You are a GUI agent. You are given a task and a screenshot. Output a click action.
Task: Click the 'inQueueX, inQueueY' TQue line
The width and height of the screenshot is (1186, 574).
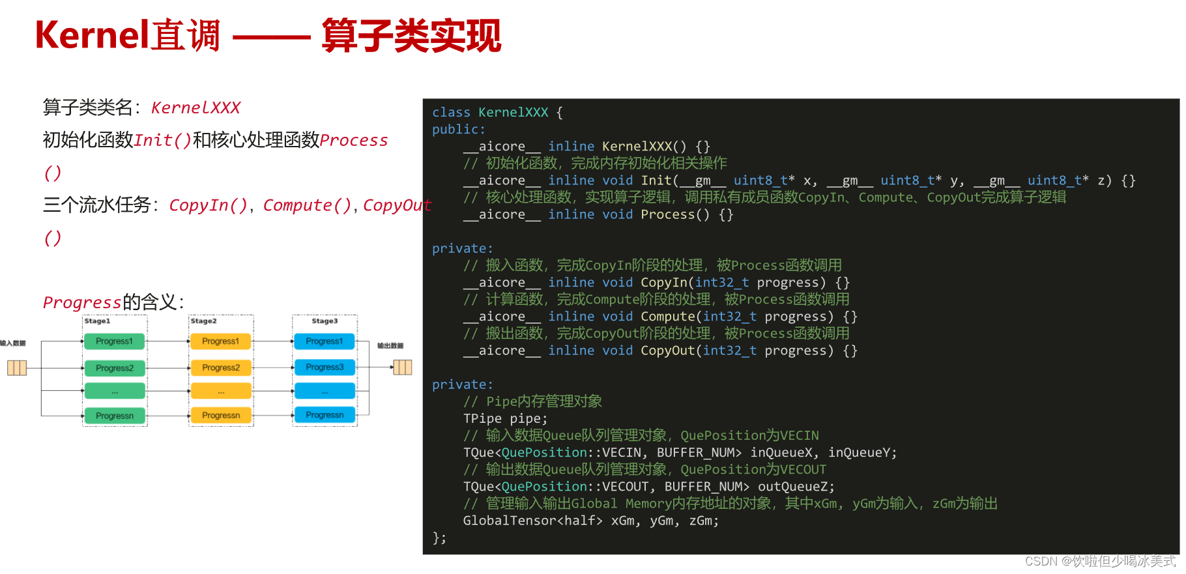(x=680, y=452)
